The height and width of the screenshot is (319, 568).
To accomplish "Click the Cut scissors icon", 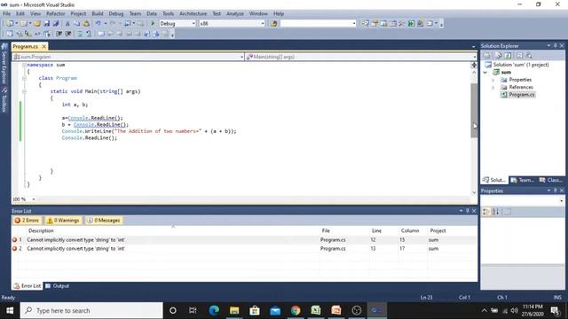I will (67, 24).
